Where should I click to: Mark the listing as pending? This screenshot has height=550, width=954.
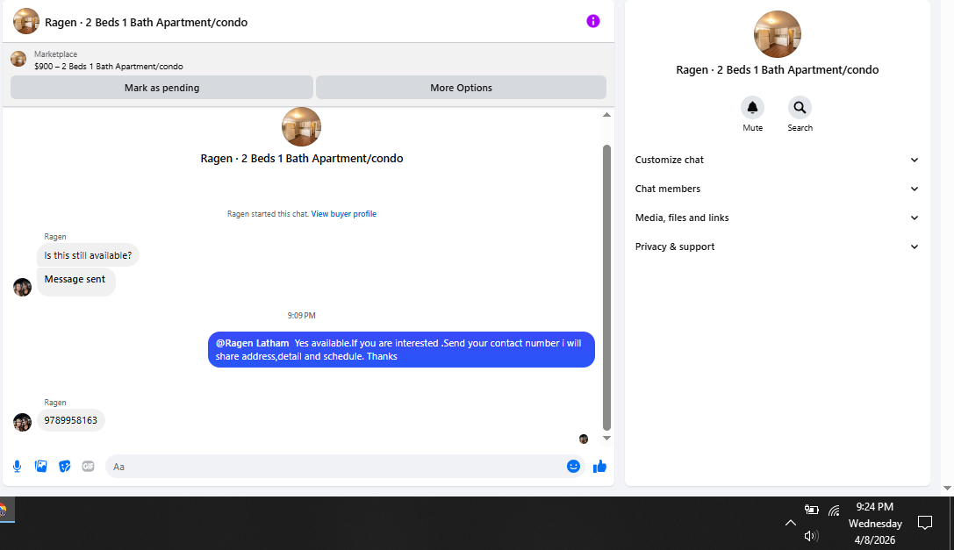[161, 88]
